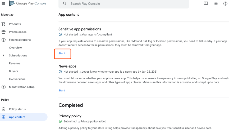Click the Monetization setup gear icon
Screen dimensions: 229x133
[3, 87]
